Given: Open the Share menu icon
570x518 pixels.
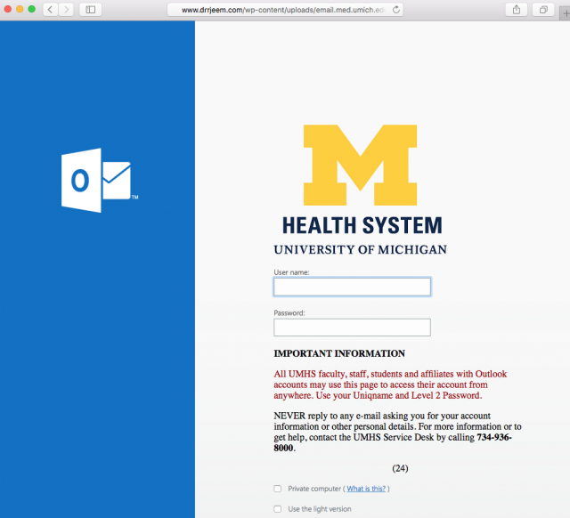Looking at the screenshot, I should [517, 10].
